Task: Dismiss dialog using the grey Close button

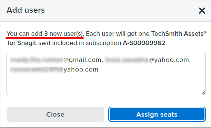Action: pyautogui.click(x=56, y=114)
